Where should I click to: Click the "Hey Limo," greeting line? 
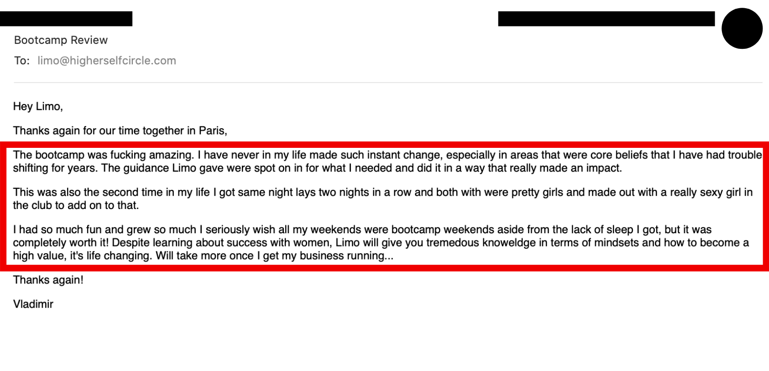(38, 107)
